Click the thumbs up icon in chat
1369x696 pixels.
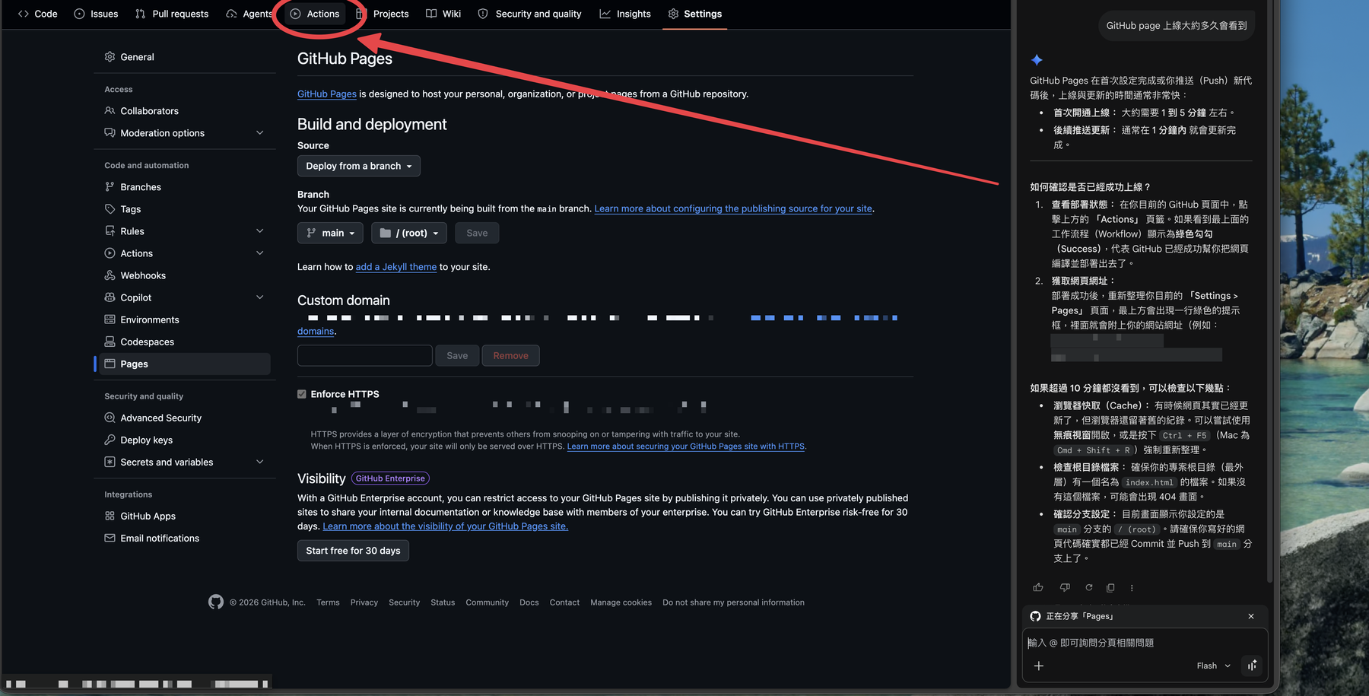pos(1038,587)
